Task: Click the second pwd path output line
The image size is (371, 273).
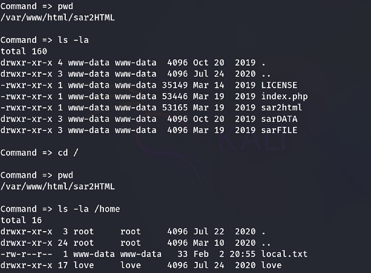Action: [x=57, y=187]
